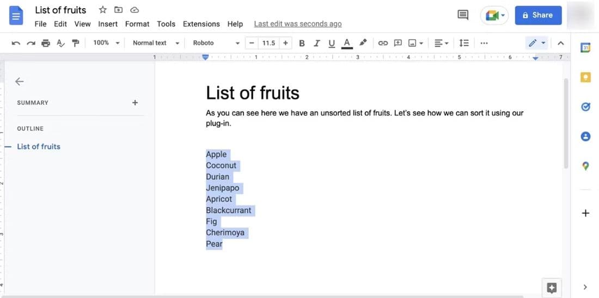The image size is (599, 298).
Task: Open the Format menu
Action: coord(137,24)
